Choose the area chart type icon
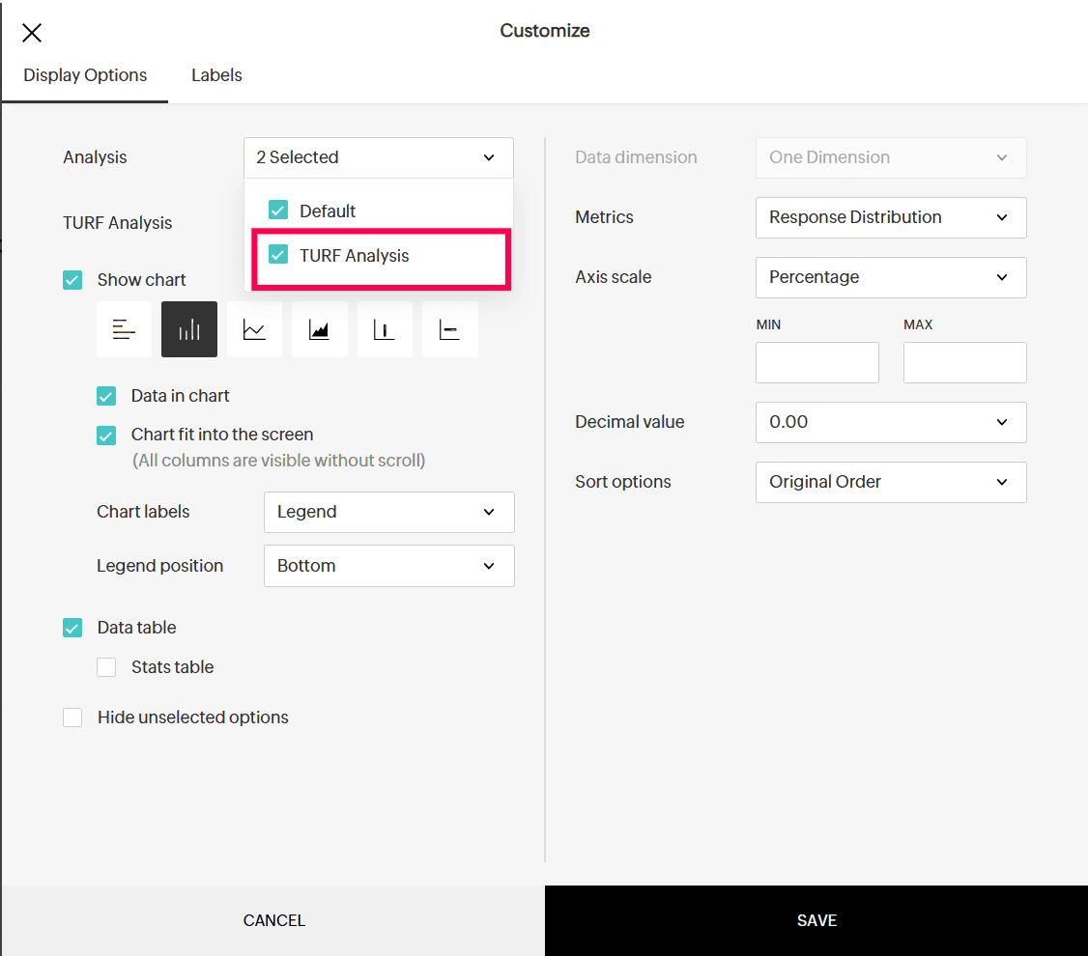 click(319, 329)
